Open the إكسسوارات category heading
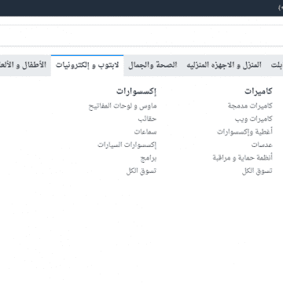The image size is (283, 283). pyautogui.click(x=137, y=91)
